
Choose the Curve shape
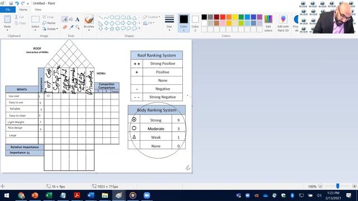pyautogui.click(x=106, y=17)
